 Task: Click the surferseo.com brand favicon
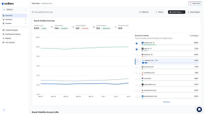pyautogui.click(x=143, y=73)
